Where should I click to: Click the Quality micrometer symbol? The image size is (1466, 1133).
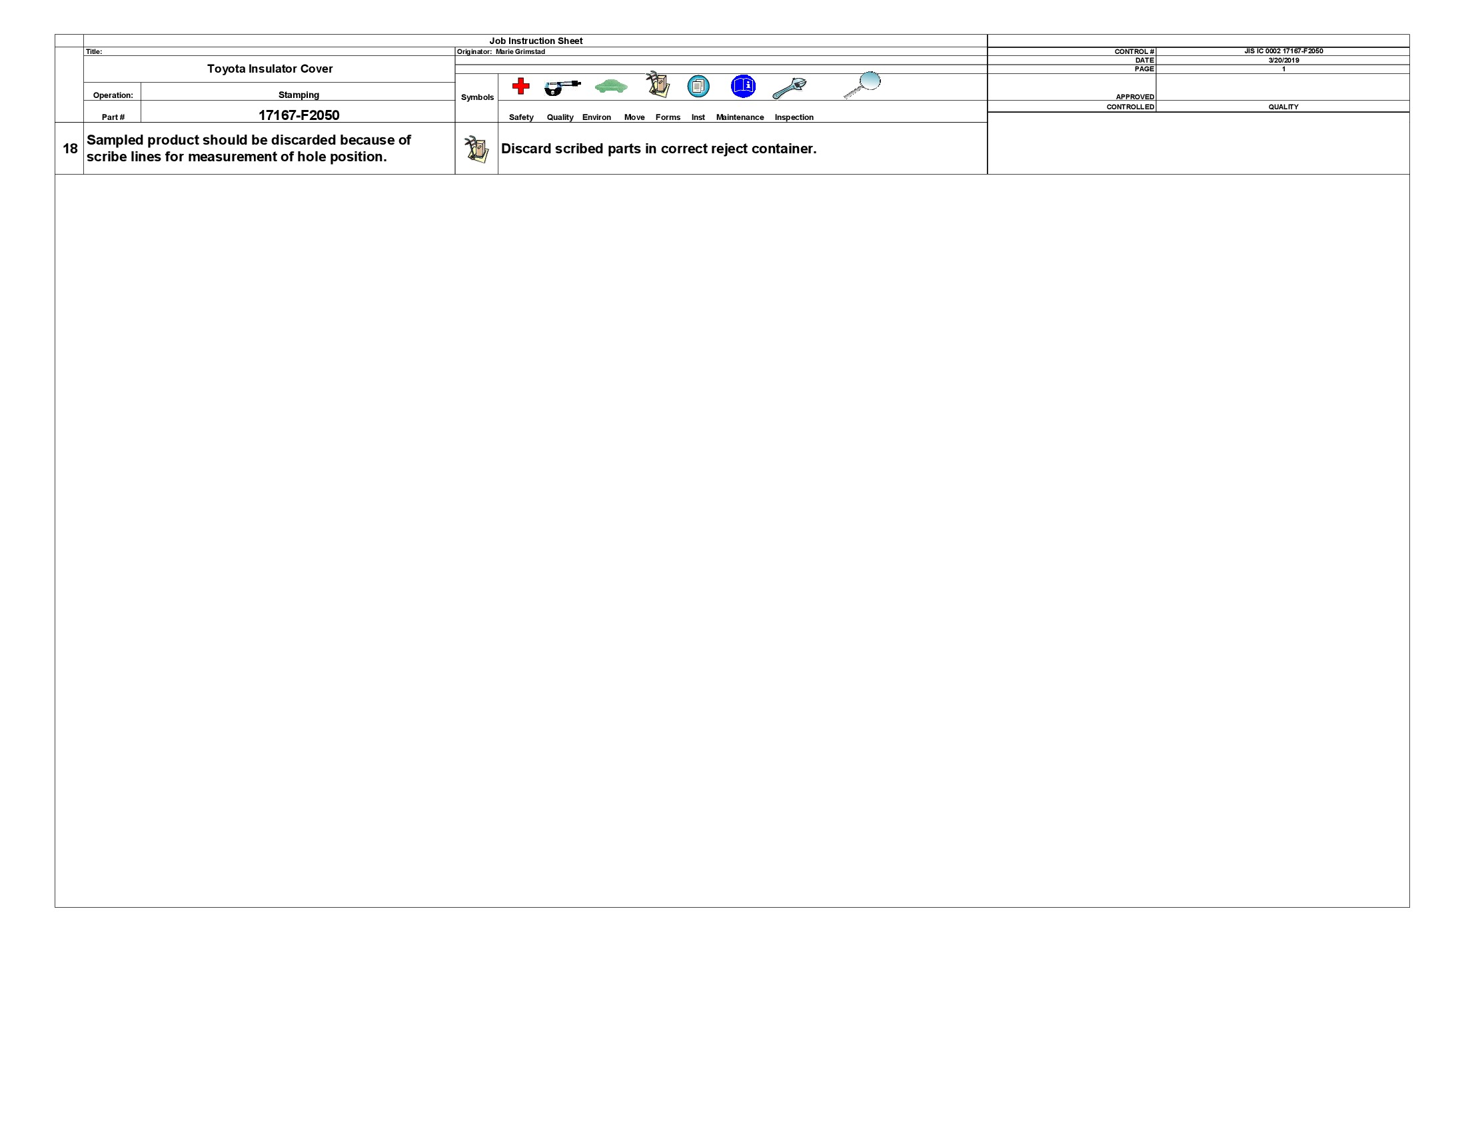[562, 86]
